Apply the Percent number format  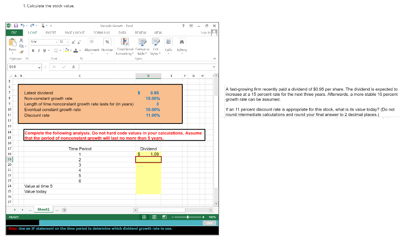point(107,41)
